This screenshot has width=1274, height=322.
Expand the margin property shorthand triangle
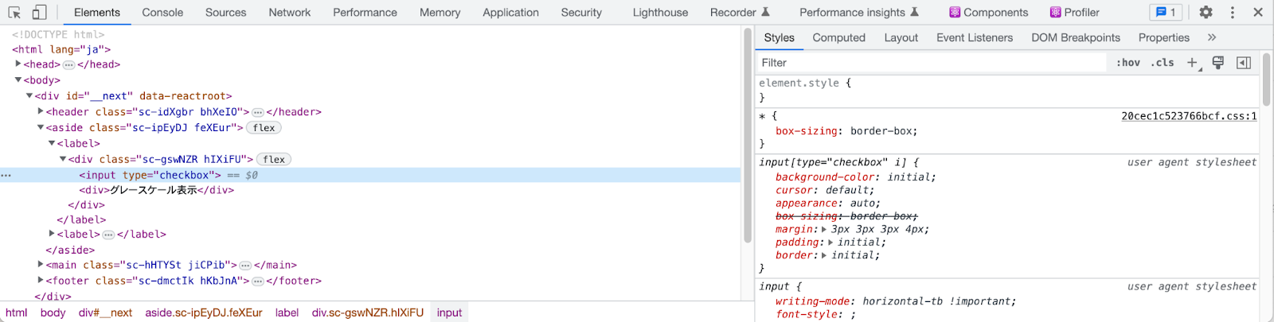point(824,230)
